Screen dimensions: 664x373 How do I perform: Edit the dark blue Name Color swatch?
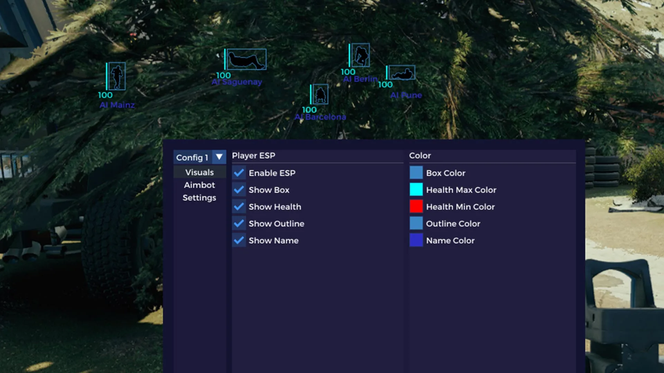(416, 240)
